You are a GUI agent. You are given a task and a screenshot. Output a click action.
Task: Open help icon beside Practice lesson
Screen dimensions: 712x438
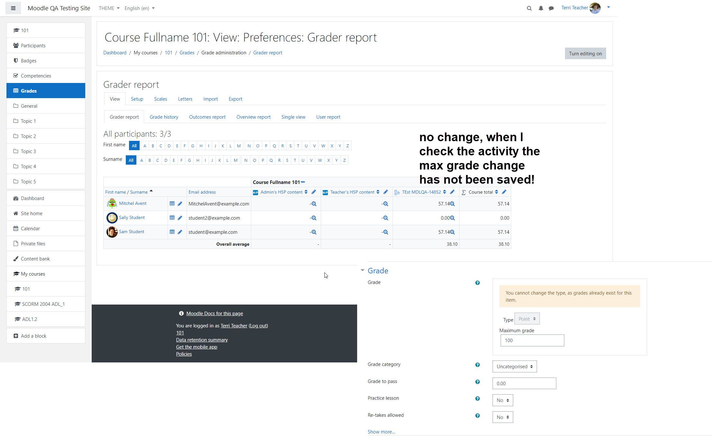click(x=477, y=398)
